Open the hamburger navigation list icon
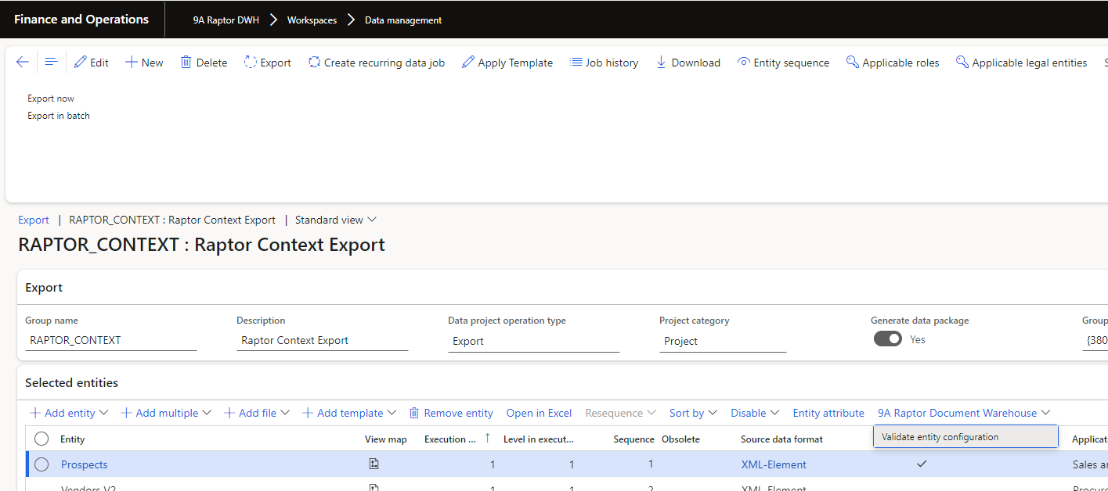This screenshot has width=1108, height=491. pos(51,63)
